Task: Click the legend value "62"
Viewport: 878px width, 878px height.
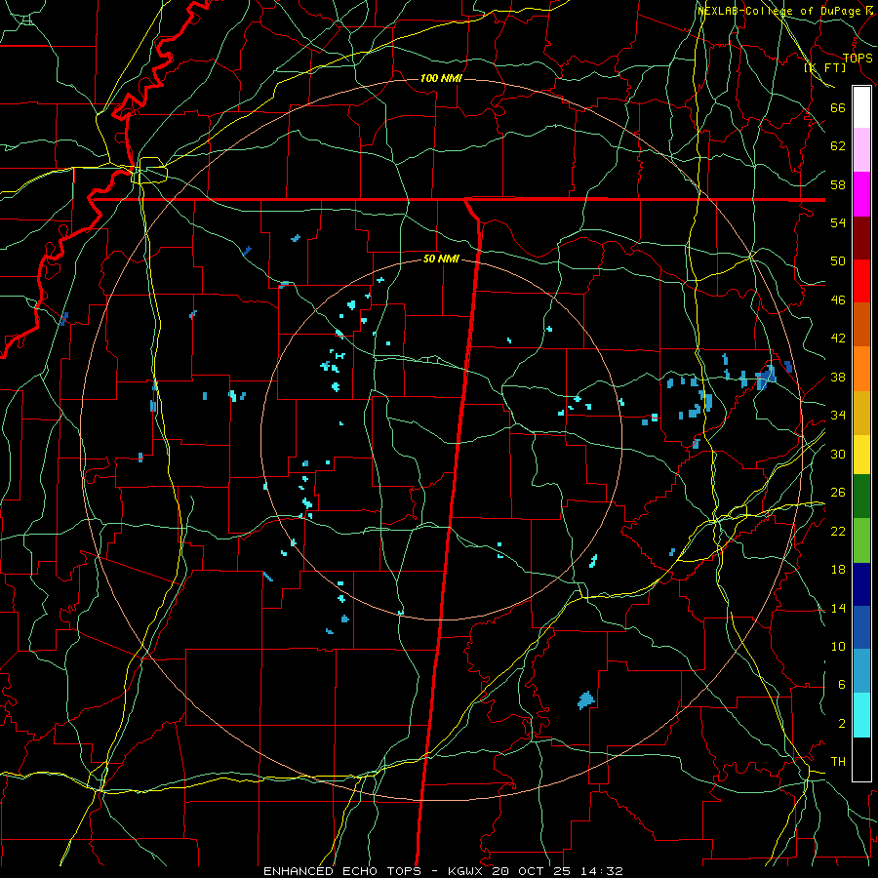Action: tap(838, 146)
